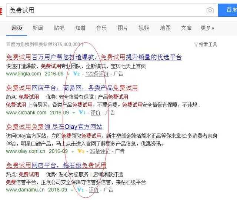Click the V2 credibility badge for lingla.com
Image resolution: width=237 pixels, height=200 pixels.
pos(76,74)
